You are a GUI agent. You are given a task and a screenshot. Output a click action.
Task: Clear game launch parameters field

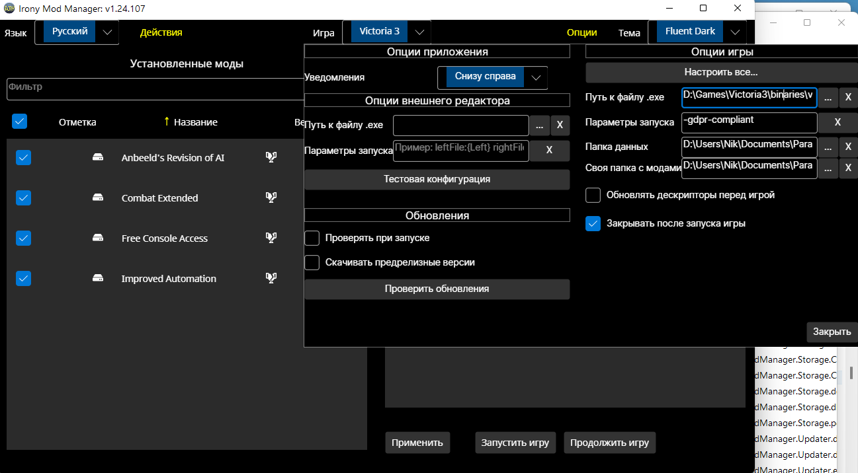pyautogui.click(x=837, y=122)
